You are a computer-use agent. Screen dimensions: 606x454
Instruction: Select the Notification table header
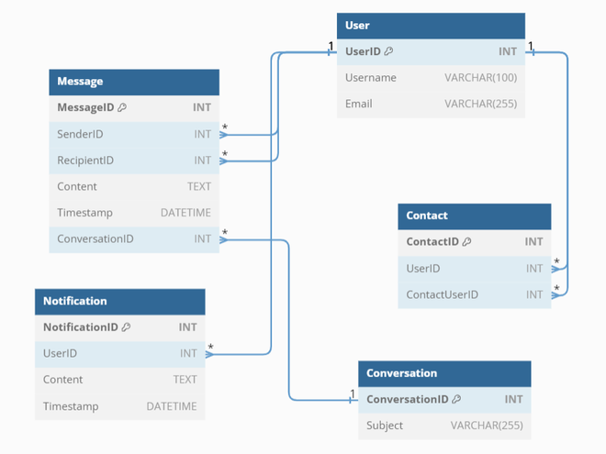119,301
